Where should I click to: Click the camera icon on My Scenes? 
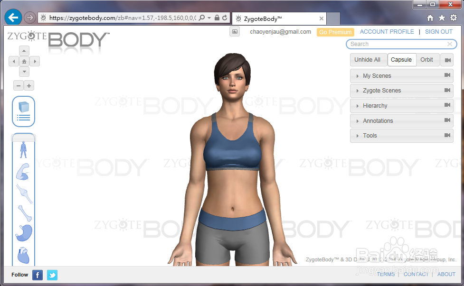pyautogui.click(x=447, y=75)
